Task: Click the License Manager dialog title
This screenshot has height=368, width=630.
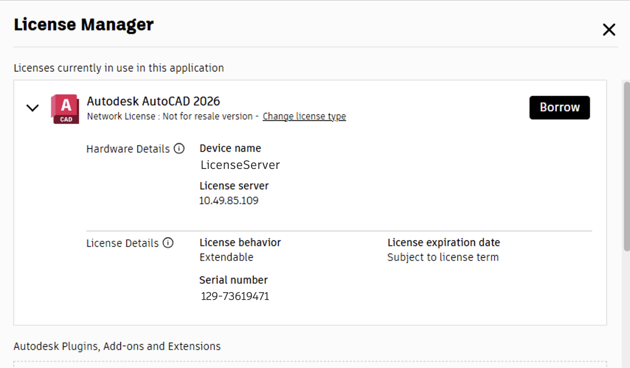Action: click(84, 24)
